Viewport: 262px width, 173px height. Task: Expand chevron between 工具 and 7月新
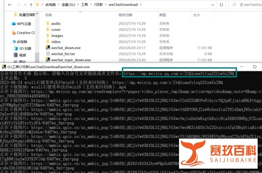click(x=91, y=4)
